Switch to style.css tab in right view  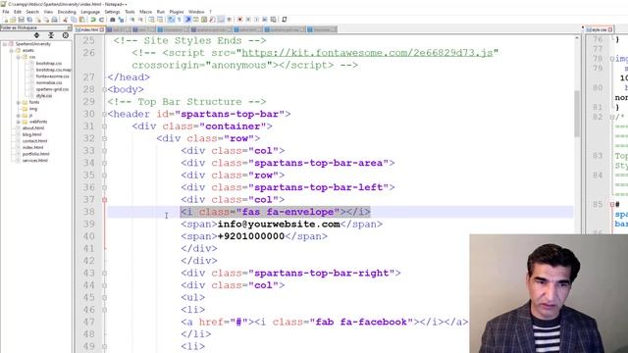coord(599,29)
